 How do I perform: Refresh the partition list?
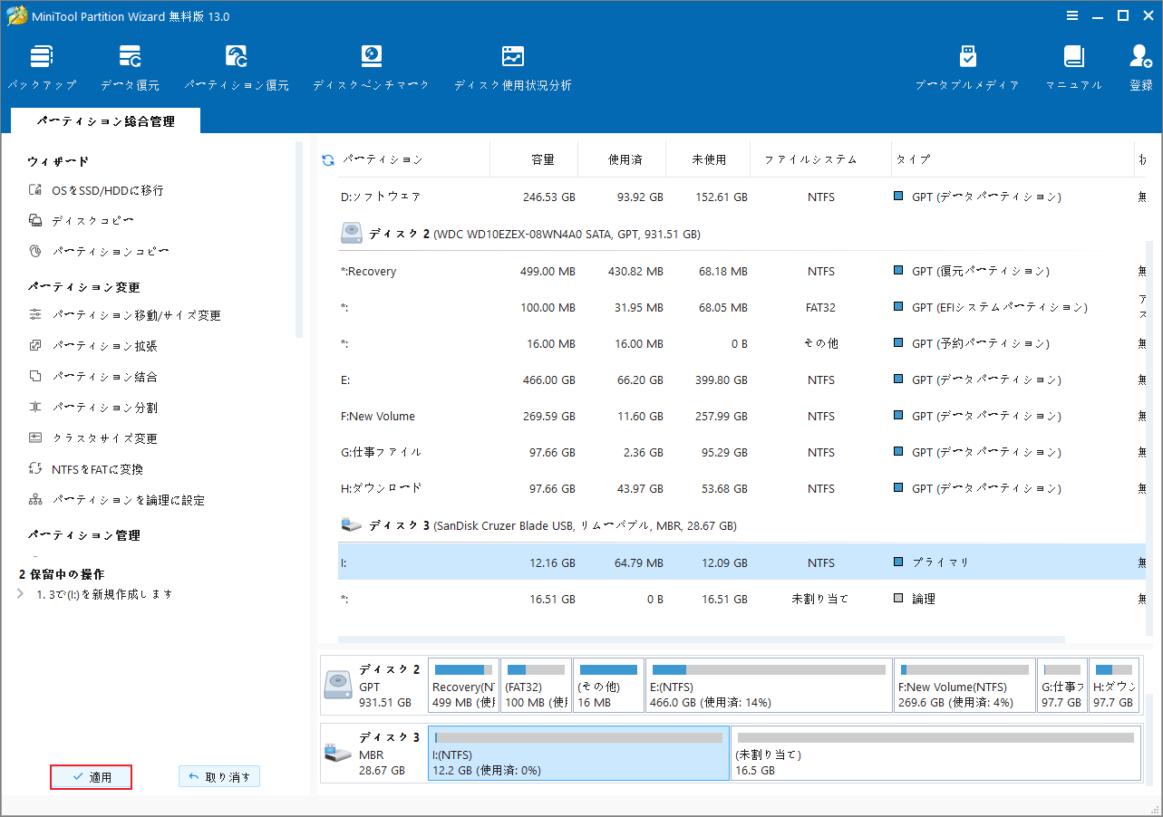click(x=326, y=159)
